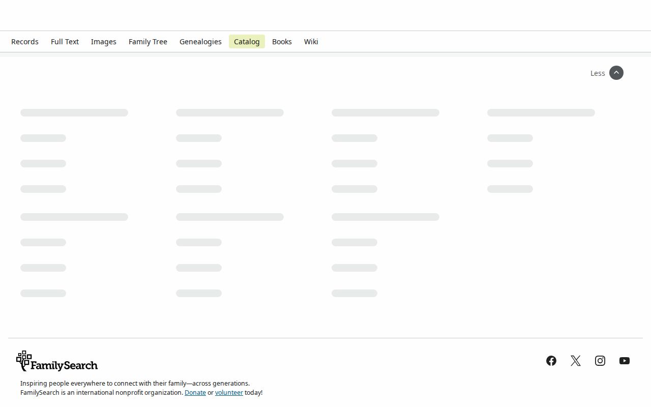Select the Family Tree tab
The width and height of the screenshot is (651, 407).
click(x=148, y=42)
